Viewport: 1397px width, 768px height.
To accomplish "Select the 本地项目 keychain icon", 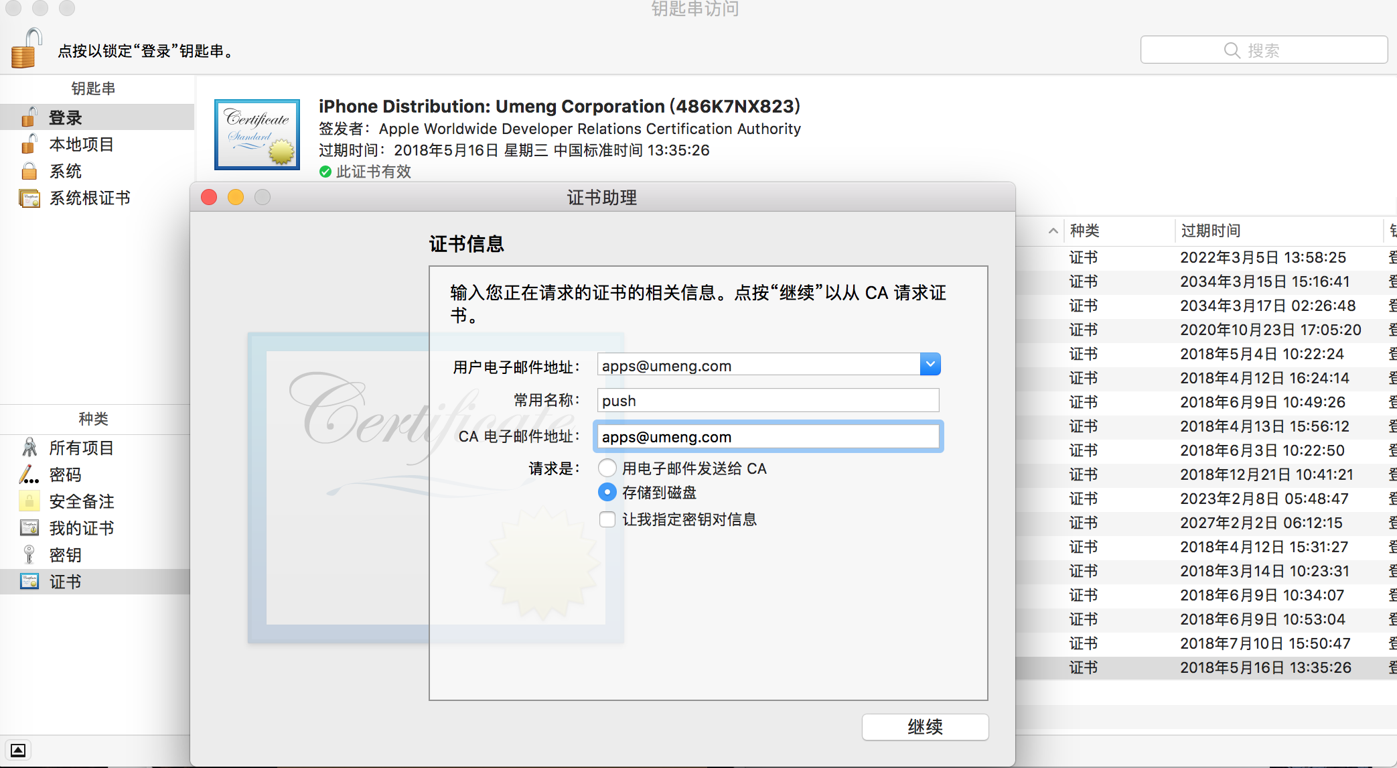I will (29, 144).
